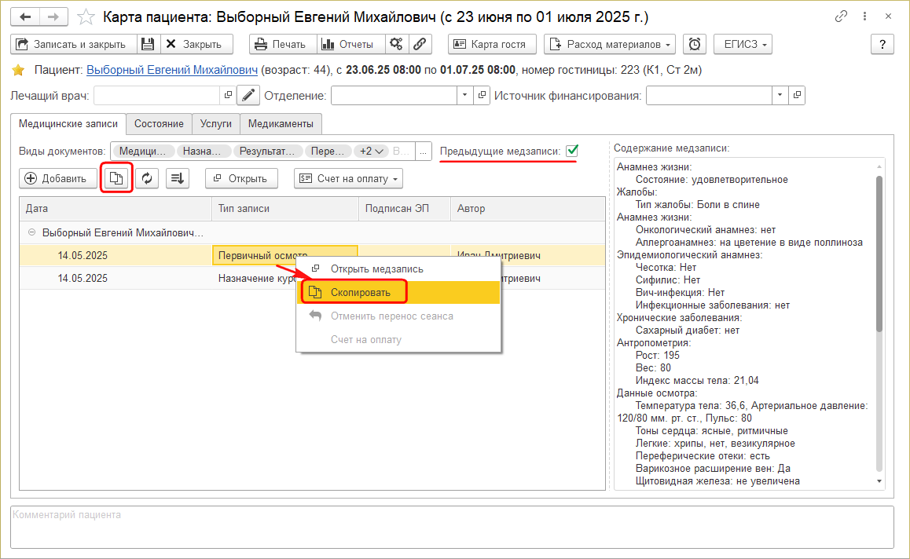
Task: Switch to the Медикаменты tab
Action: tap(281, 124)
